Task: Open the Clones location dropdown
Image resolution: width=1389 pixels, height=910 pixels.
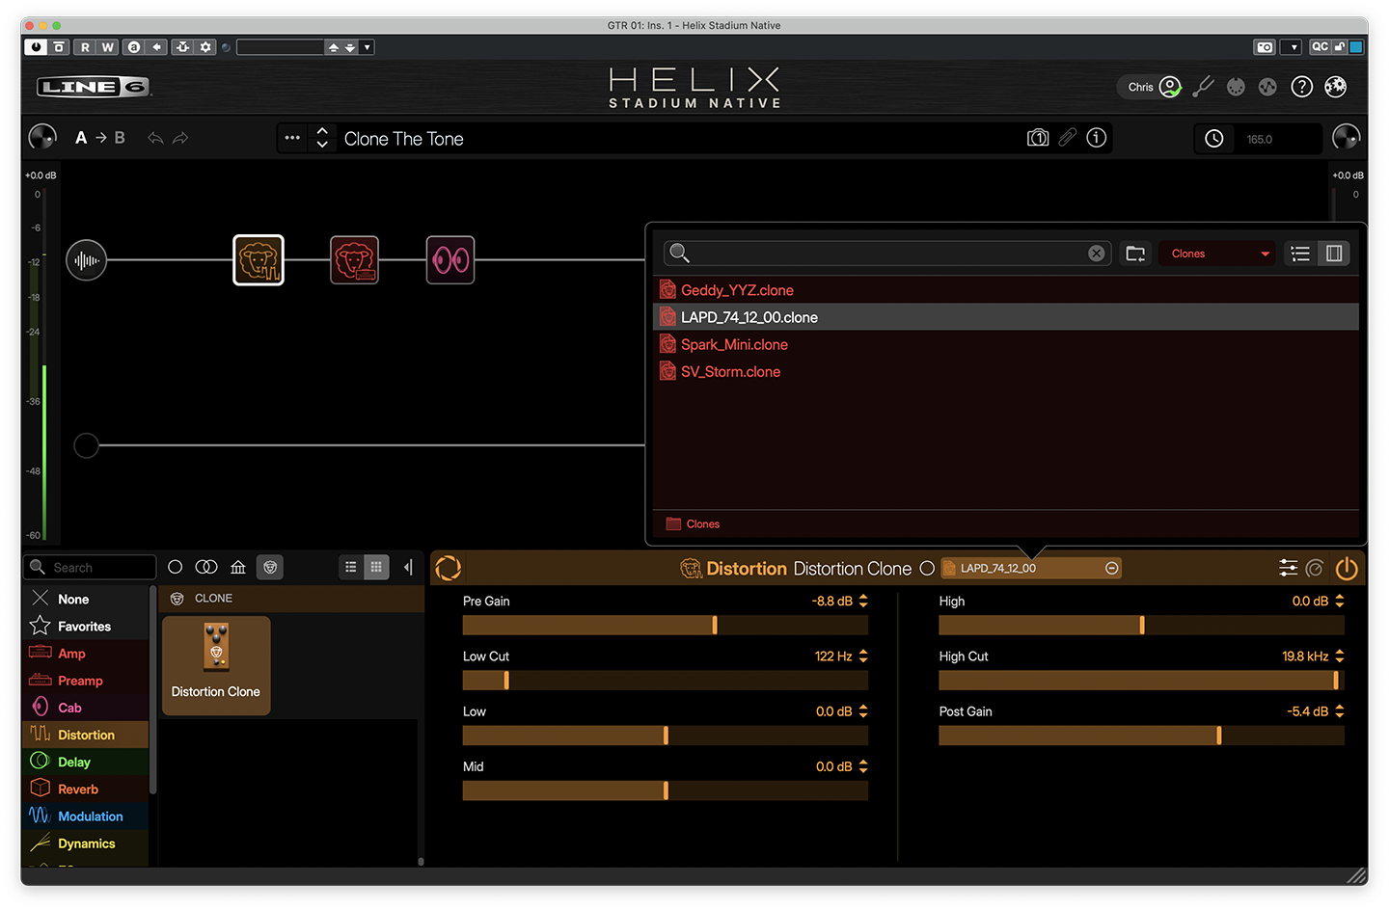Action: pyautogui.click(x=1218, y=254)
